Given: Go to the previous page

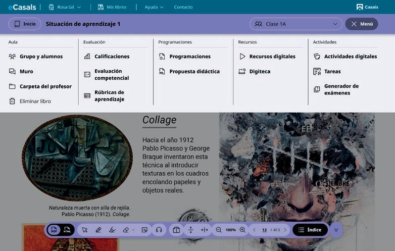Looking at the screenshot, I should [255, 230].
